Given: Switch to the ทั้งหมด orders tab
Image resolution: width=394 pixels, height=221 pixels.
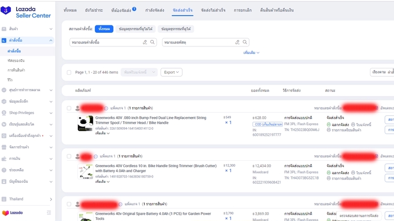Looking at the screenshot, I should point(70,10).
